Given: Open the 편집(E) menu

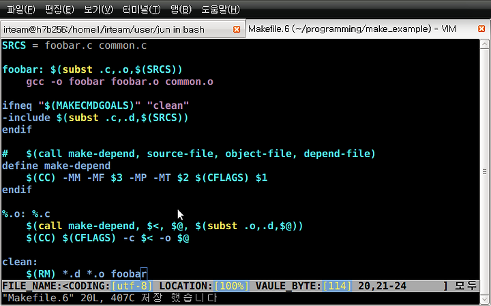Looking at the screenshot, I should click(x=59, y=10).
